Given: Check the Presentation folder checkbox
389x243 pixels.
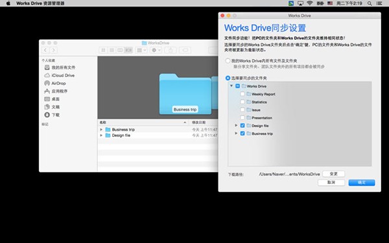Looking at the screenshot, I should (x=242, y=117).
